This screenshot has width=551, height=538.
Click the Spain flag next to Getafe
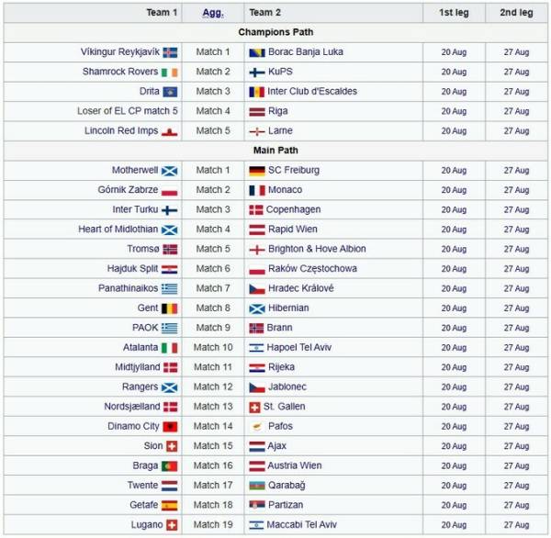click(x=170, y=505)
